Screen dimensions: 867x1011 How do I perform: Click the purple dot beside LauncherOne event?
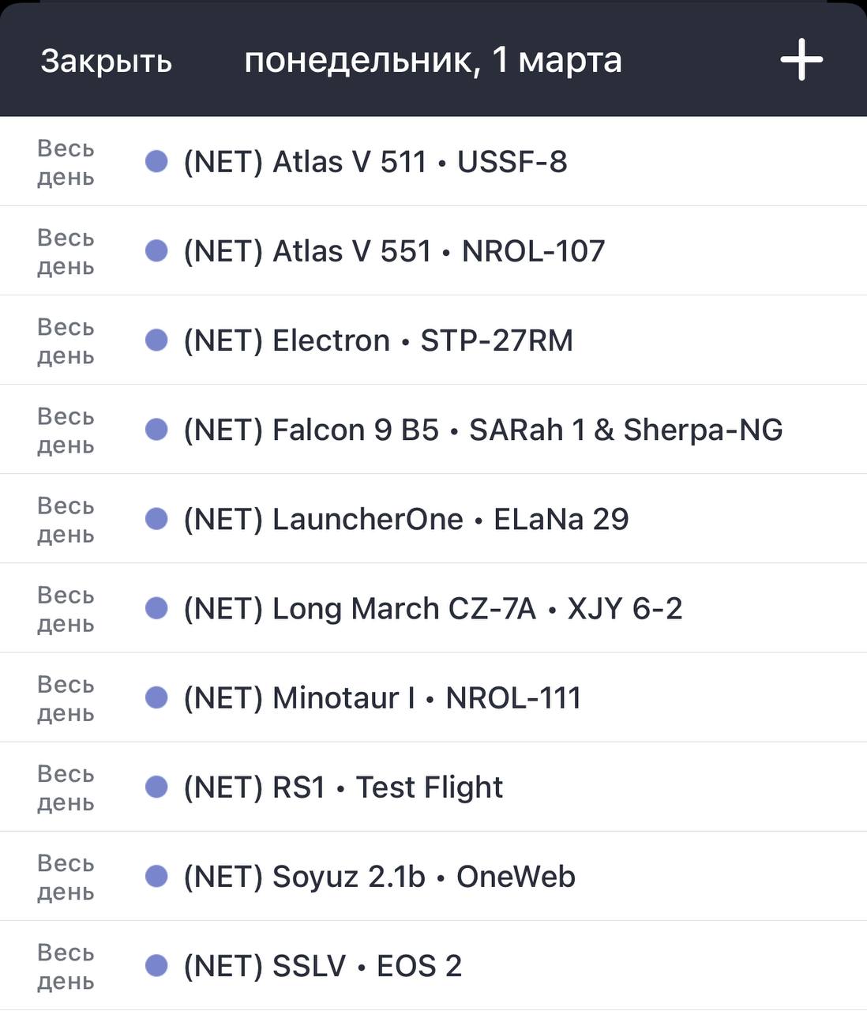click(x=156, y=518)
